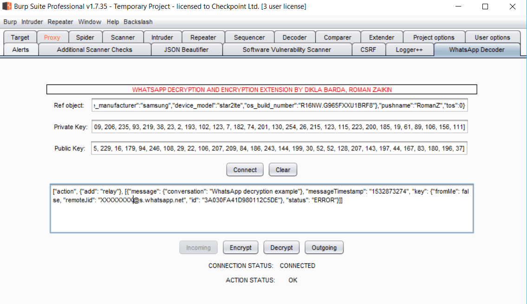
Task: Open the Repeater menu in menu bar
Action: (x=60, y=22)
